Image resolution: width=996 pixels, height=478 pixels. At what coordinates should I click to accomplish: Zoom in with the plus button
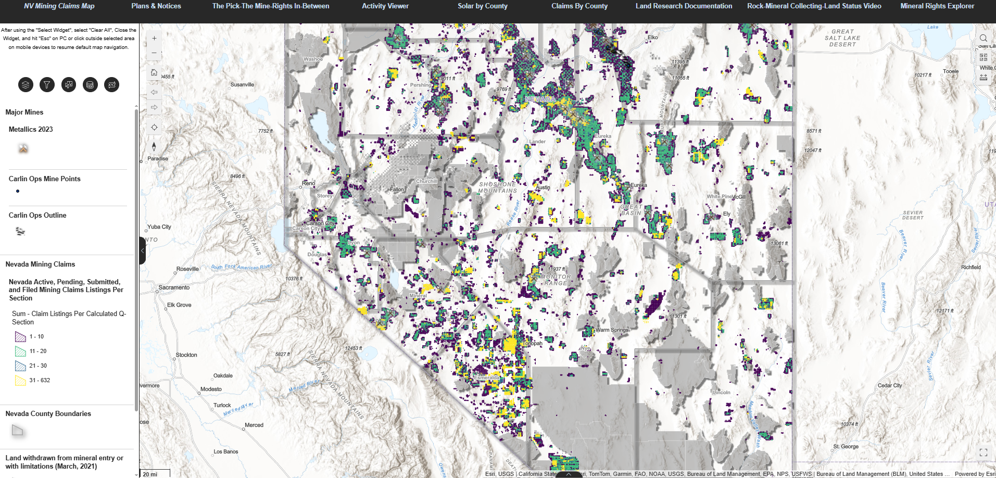pos(154,38)
